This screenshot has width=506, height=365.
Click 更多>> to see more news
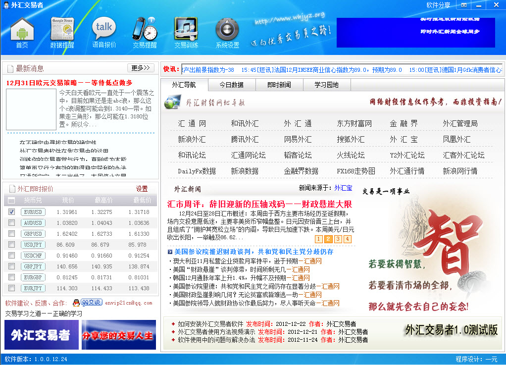pos(140,68)
